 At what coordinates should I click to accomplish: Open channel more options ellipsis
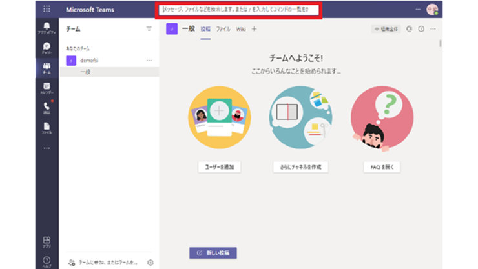click(433, 29)
